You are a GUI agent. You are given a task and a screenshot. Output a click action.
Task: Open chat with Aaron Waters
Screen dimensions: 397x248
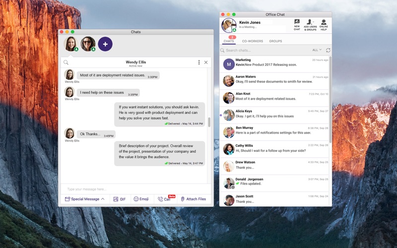(x=274, y=81)
